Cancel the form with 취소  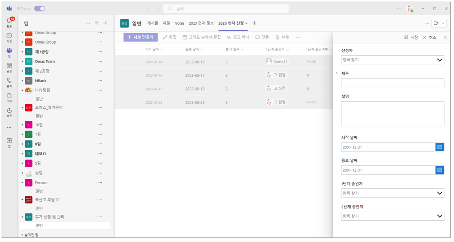point(429,37)
